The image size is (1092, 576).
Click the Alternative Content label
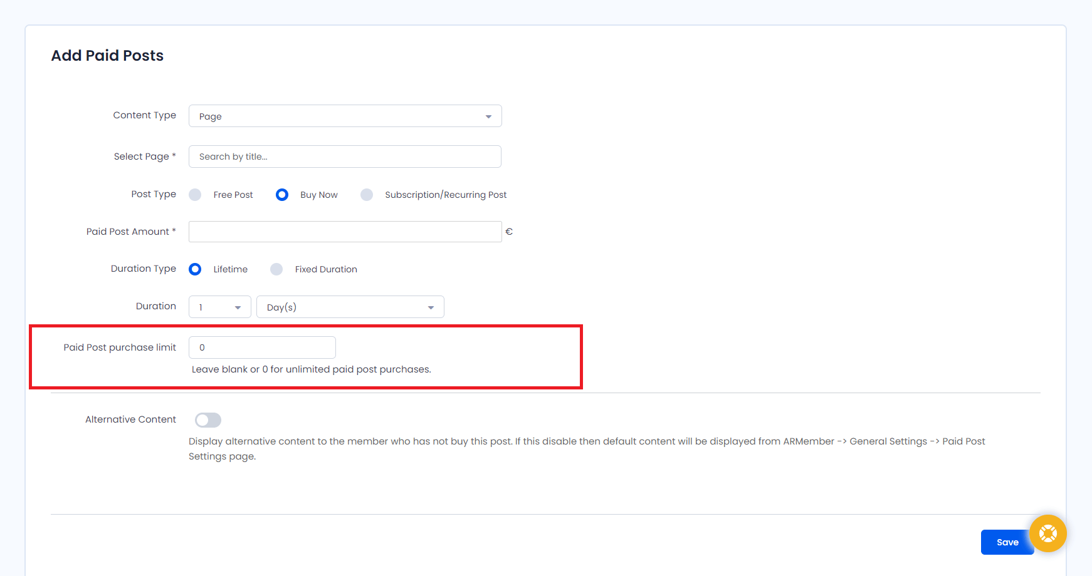click(x=130, y=419)
